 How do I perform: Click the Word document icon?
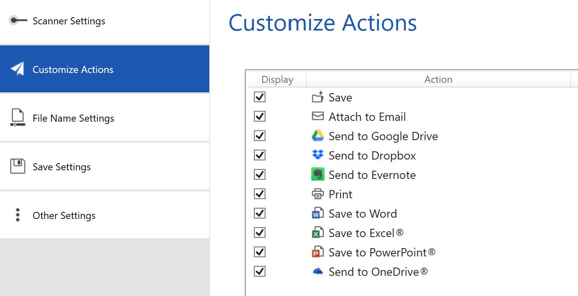coord(317,213)
